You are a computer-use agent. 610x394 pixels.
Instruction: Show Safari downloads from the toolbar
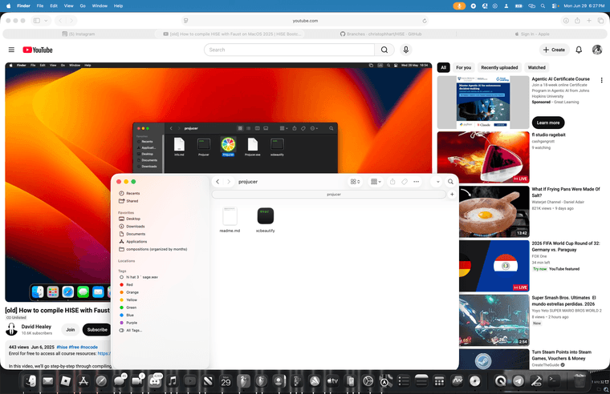(566, 21)
